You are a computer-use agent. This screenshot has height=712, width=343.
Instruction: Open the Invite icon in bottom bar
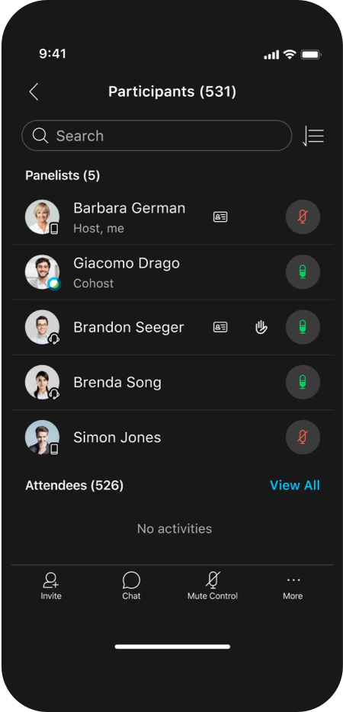51,585
